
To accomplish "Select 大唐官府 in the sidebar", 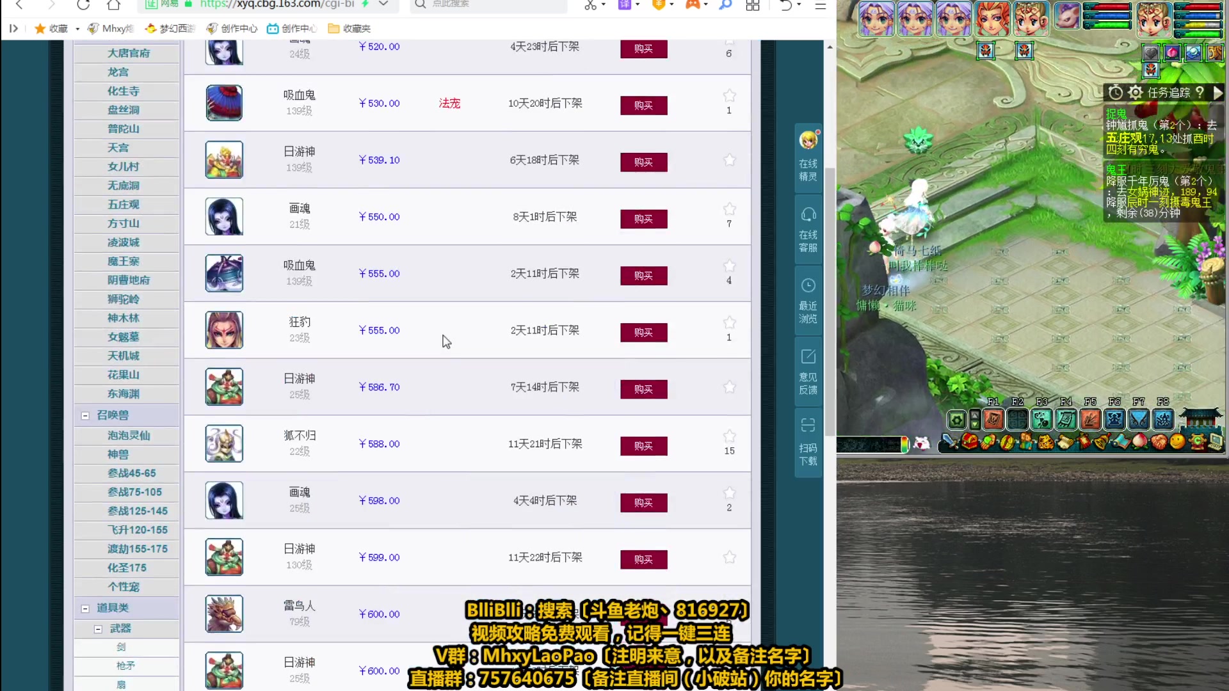I will 128,53.
